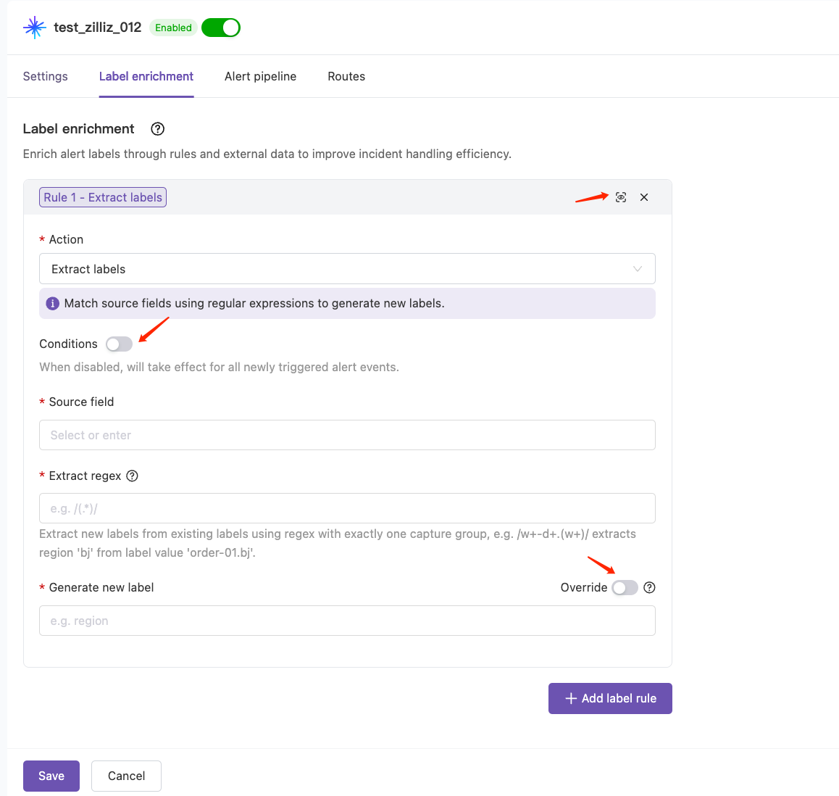Focus the Extract regex input field
The width and height of the screenshot is (839, 796).
click(x=346, y=509)
